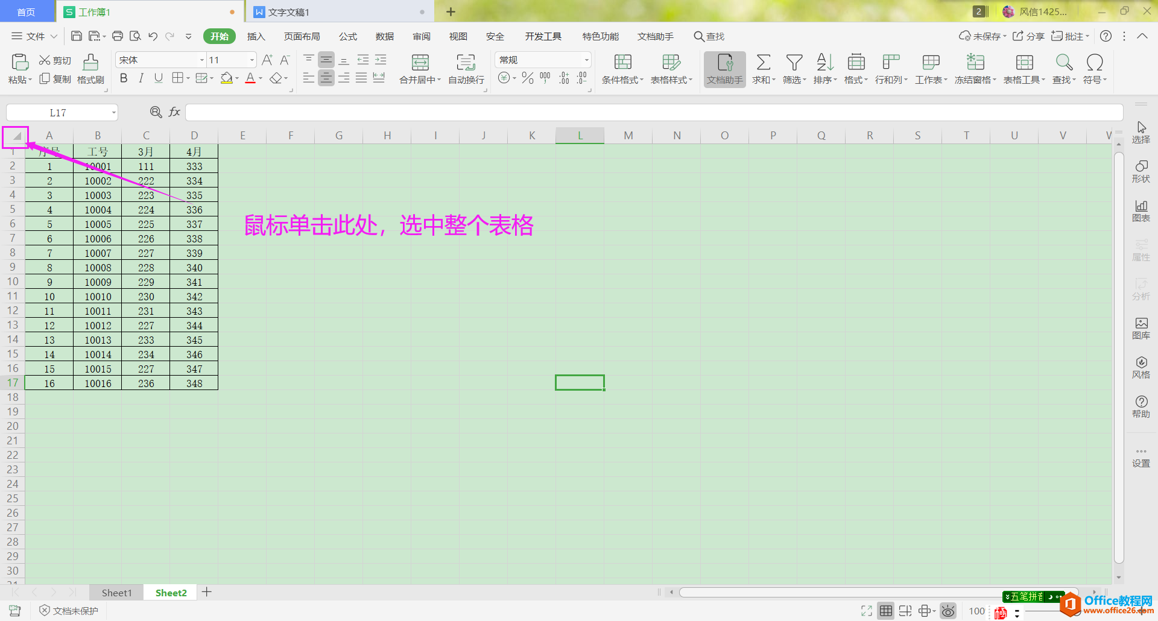Click the Insert Function fx icon
Screen dimensions: 1158x621
coord(175,112)
